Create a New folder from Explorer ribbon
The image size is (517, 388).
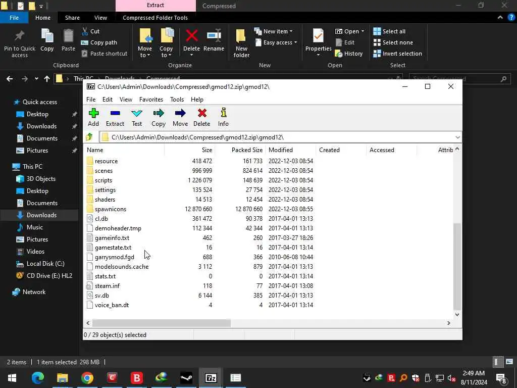point(241,43)
